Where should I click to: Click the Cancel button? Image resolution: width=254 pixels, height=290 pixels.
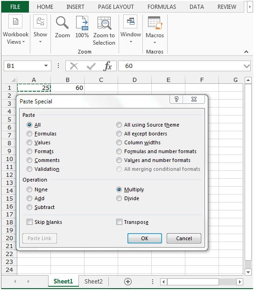tap(183, 238)
